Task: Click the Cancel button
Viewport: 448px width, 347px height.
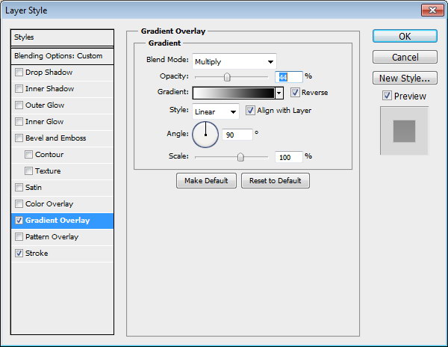Action: pyautogui.click(x=405, y=57)
